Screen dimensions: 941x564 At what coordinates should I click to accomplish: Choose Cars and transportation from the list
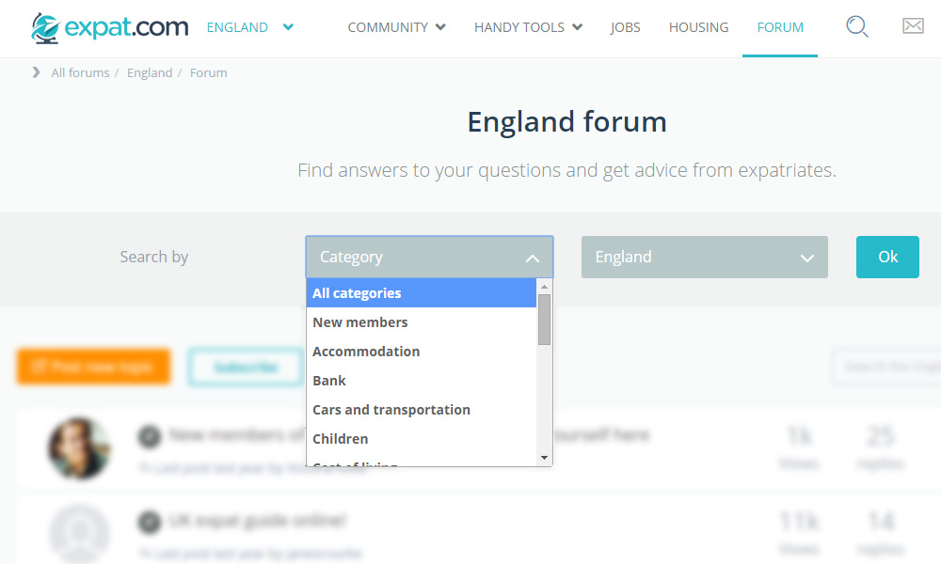click(391, 410)
